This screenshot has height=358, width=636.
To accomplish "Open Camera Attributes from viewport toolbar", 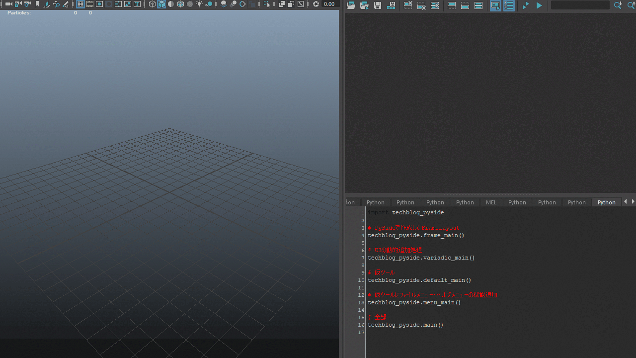I will [27, 4].
